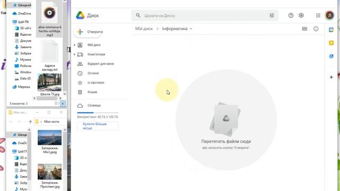Click the Google Drive logo
This screenshot has width=340, height=191.
pyautogui.click(x=80, y=15)
